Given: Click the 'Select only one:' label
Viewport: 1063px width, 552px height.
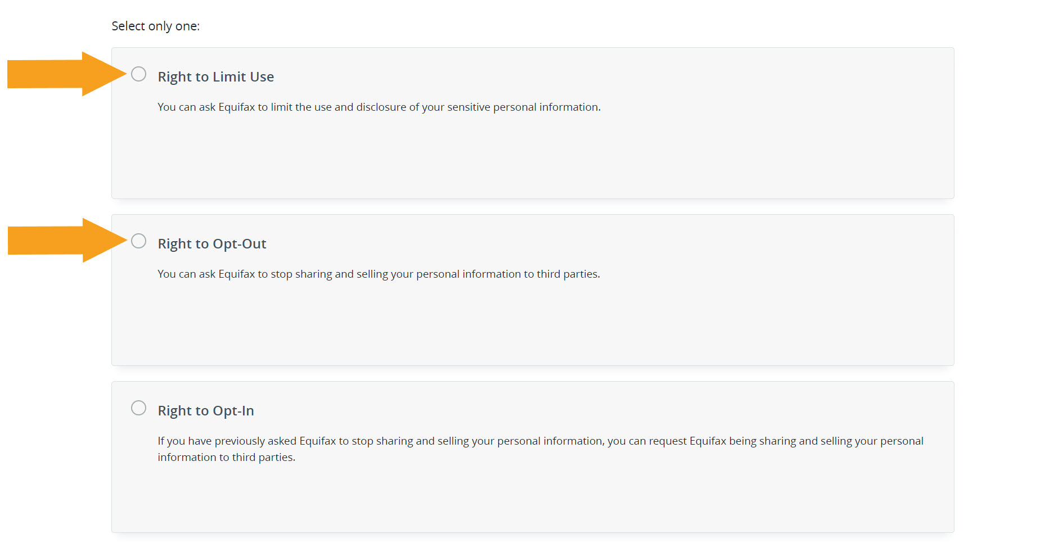Looking at the screenshot, I should [x=155, y=26].
